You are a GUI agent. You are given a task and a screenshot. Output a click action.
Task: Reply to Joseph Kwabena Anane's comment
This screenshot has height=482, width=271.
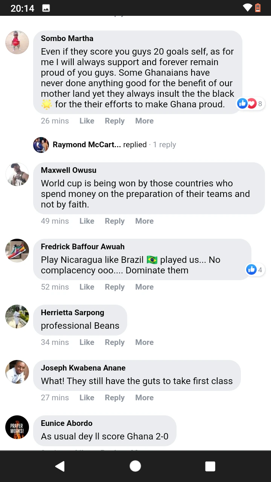tap(114, 398)
